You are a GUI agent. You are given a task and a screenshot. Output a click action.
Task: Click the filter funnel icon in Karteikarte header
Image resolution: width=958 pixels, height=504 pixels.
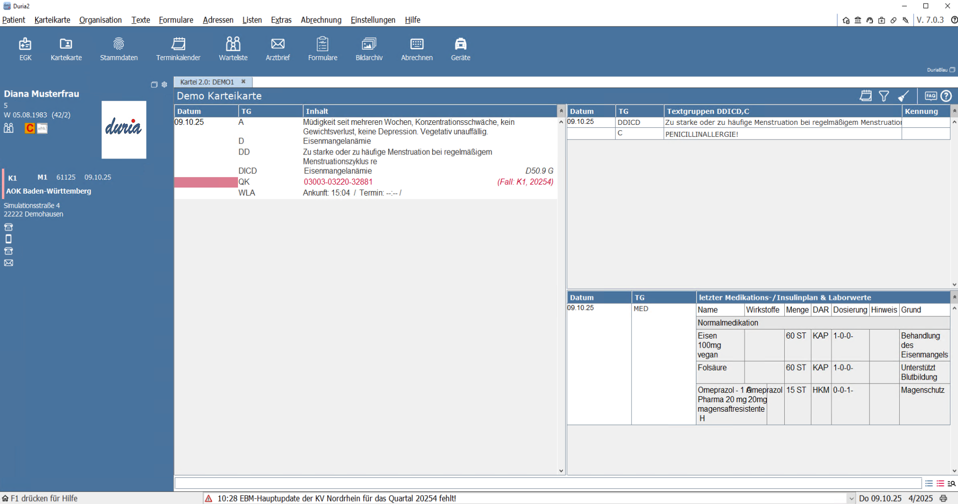coord(884,96)
